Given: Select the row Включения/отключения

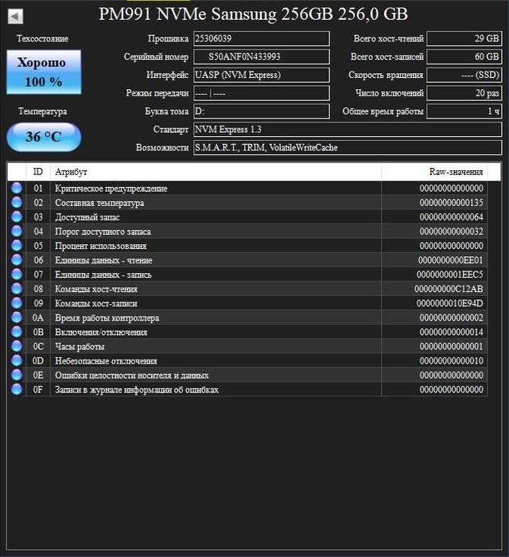Looking at the screenshot, I should pyautogui.click(x=247, y=332).
